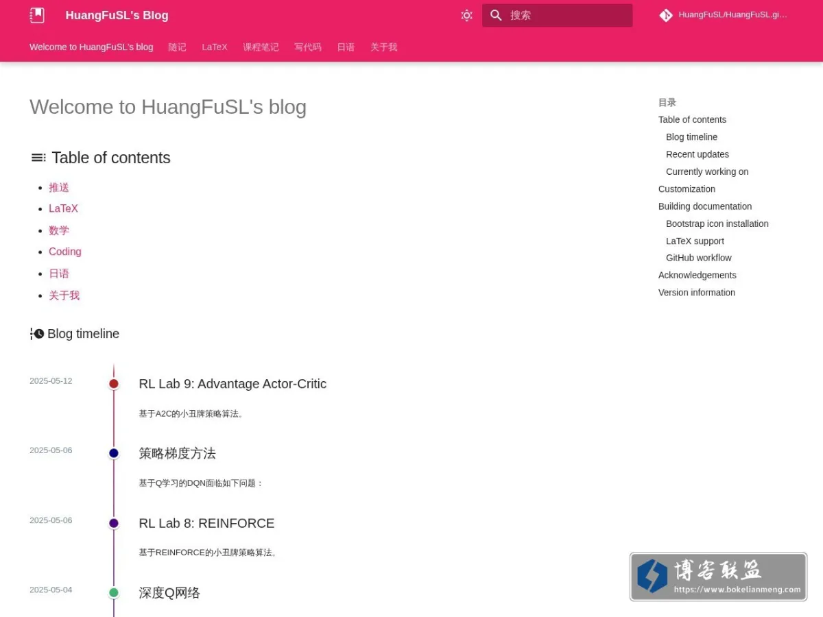
Task: Open the LaTeX link in contents list
Action: click(63, 208)
